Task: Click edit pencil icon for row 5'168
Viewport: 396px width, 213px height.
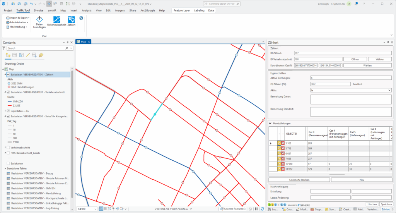Action: (279, 143)
